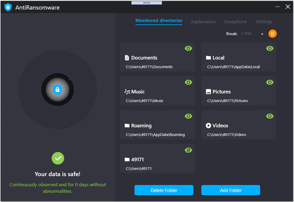The height and width of the screenshot is (202, 294).
Task: Select the Music directory name
Action: tap(138, 92)
